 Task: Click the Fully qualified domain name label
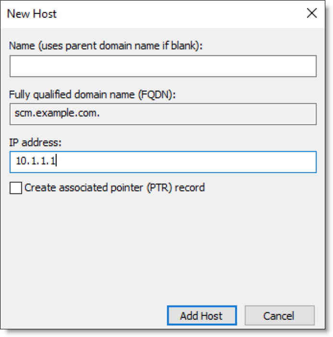(x=93, y=94)
